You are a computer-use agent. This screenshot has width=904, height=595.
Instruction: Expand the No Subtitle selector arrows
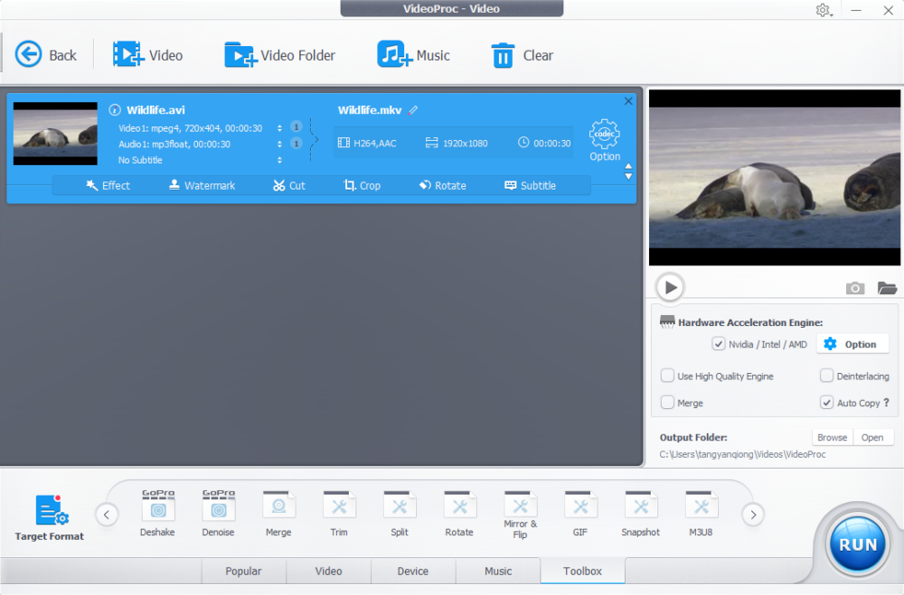(279, 160)
